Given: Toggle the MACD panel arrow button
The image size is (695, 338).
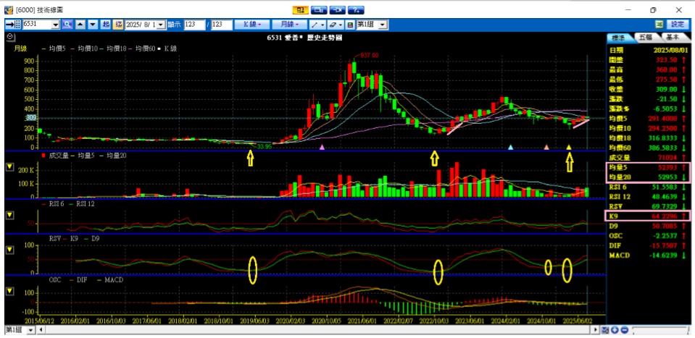Looking at the screenshot, I should (x=9, y=290).
